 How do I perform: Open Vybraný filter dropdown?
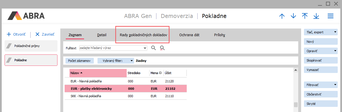[116, 61]
